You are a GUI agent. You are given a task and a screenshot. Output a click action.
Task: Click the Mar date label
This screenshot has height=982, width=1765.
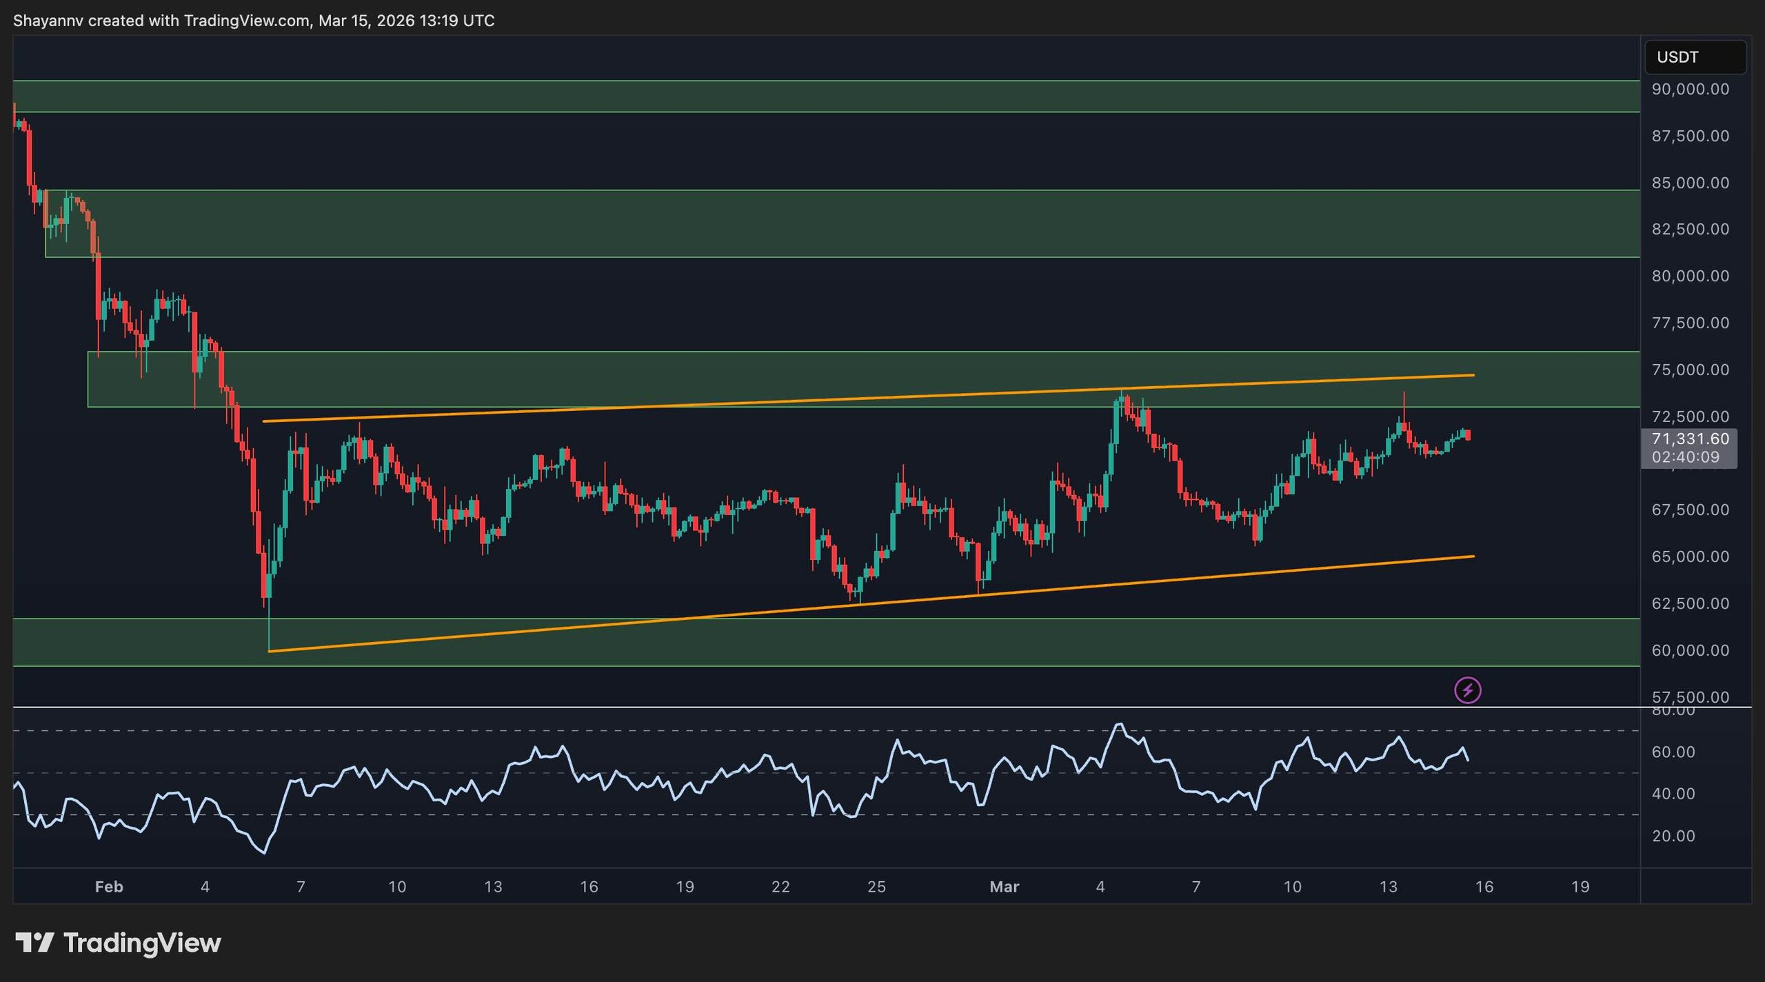[x=1004, y=887]
